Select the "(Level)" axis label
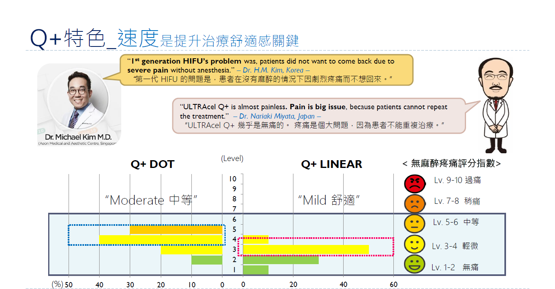This screenshot has width=555, height=289. [x=232, y=158]
